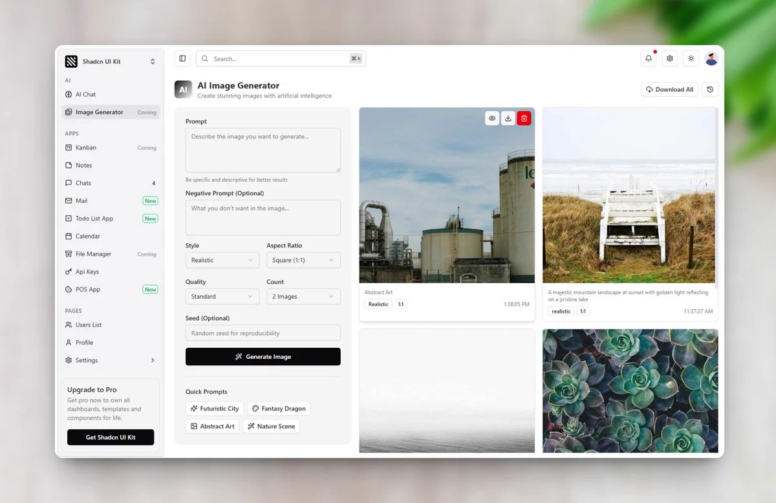The height and width of the screenshot is (503, 776).
Task: Click the Get Shadcn UI Kit button
Action: click(111, 437)
